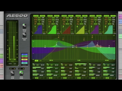Adjust the INPUT gain knob
This screenshot has width=122, height=91.
pos(24,26)
